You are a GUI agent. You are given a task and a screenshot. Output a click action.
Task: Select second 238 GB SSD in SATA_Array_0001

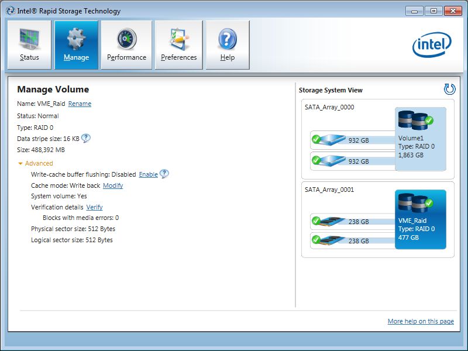click(x=353, y=240)
